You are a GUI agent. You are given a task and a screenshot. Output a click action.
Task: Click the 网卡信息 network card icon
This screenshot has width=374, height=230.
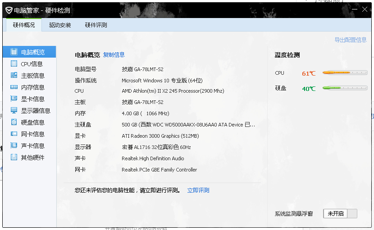pyautogui.click(x=14, y=134)
